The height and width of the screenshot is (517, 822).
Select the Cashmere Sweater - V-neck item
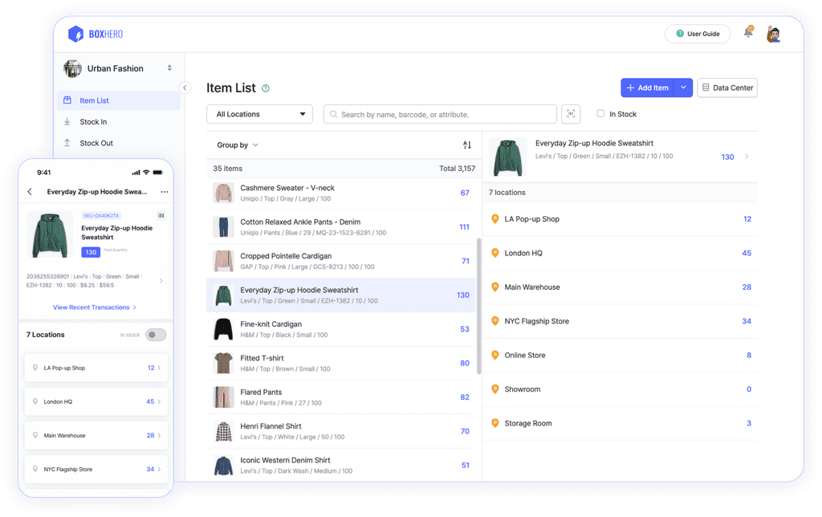341,193
